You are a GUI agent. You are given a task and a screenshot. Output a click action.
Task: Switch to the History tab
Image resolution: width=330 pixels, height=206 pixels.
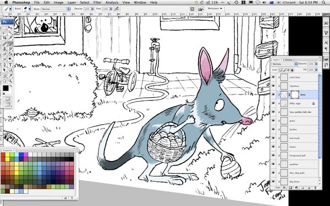coord(288,60)
